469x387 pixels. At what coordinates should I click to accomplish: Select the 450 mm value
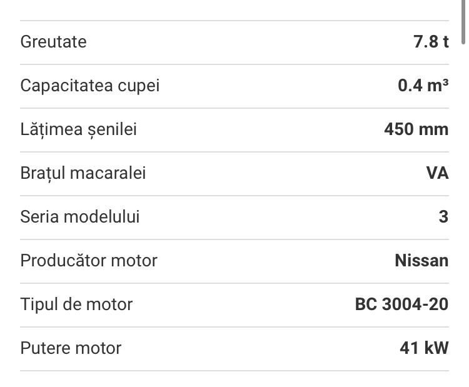tap(416, 129)
